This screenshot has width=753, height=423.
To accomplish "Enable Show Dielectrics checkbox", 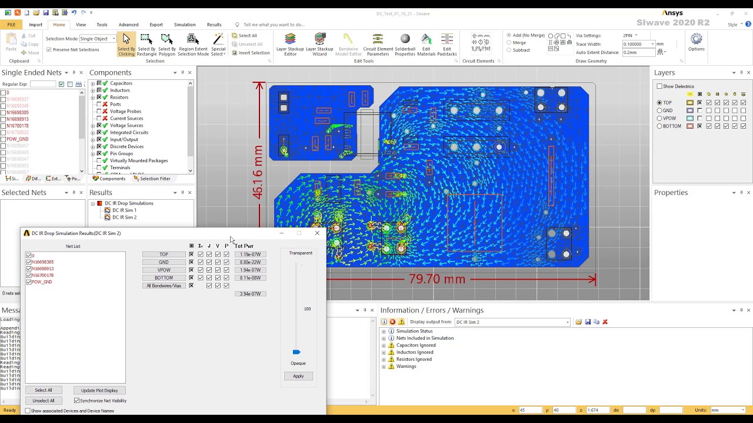I will (659, 86).
